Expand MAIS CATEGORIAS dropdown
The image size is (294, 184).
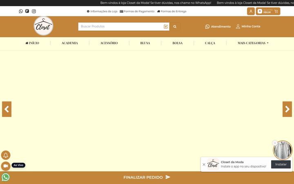[253, 43]
